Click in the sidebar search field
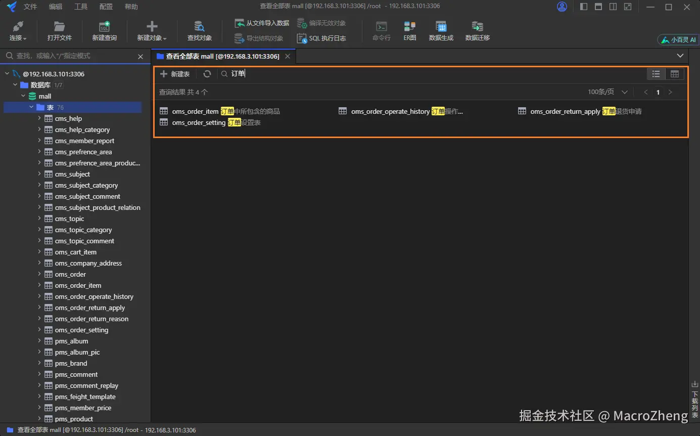 point(71,56)
